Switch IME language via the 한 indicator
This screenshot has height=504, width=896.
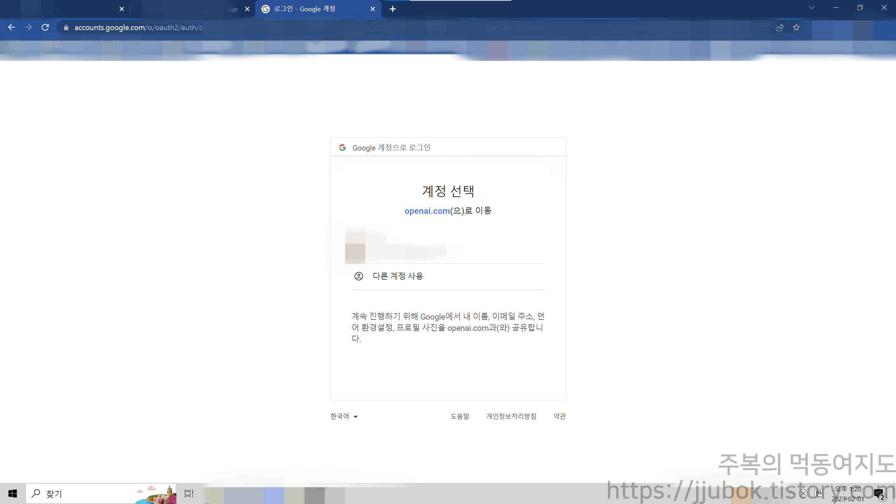pos(819,493)
